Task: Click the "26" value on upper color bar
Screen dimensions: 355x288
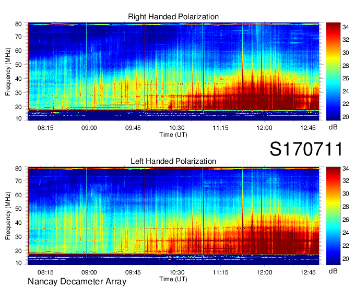Action: [346, 78]
